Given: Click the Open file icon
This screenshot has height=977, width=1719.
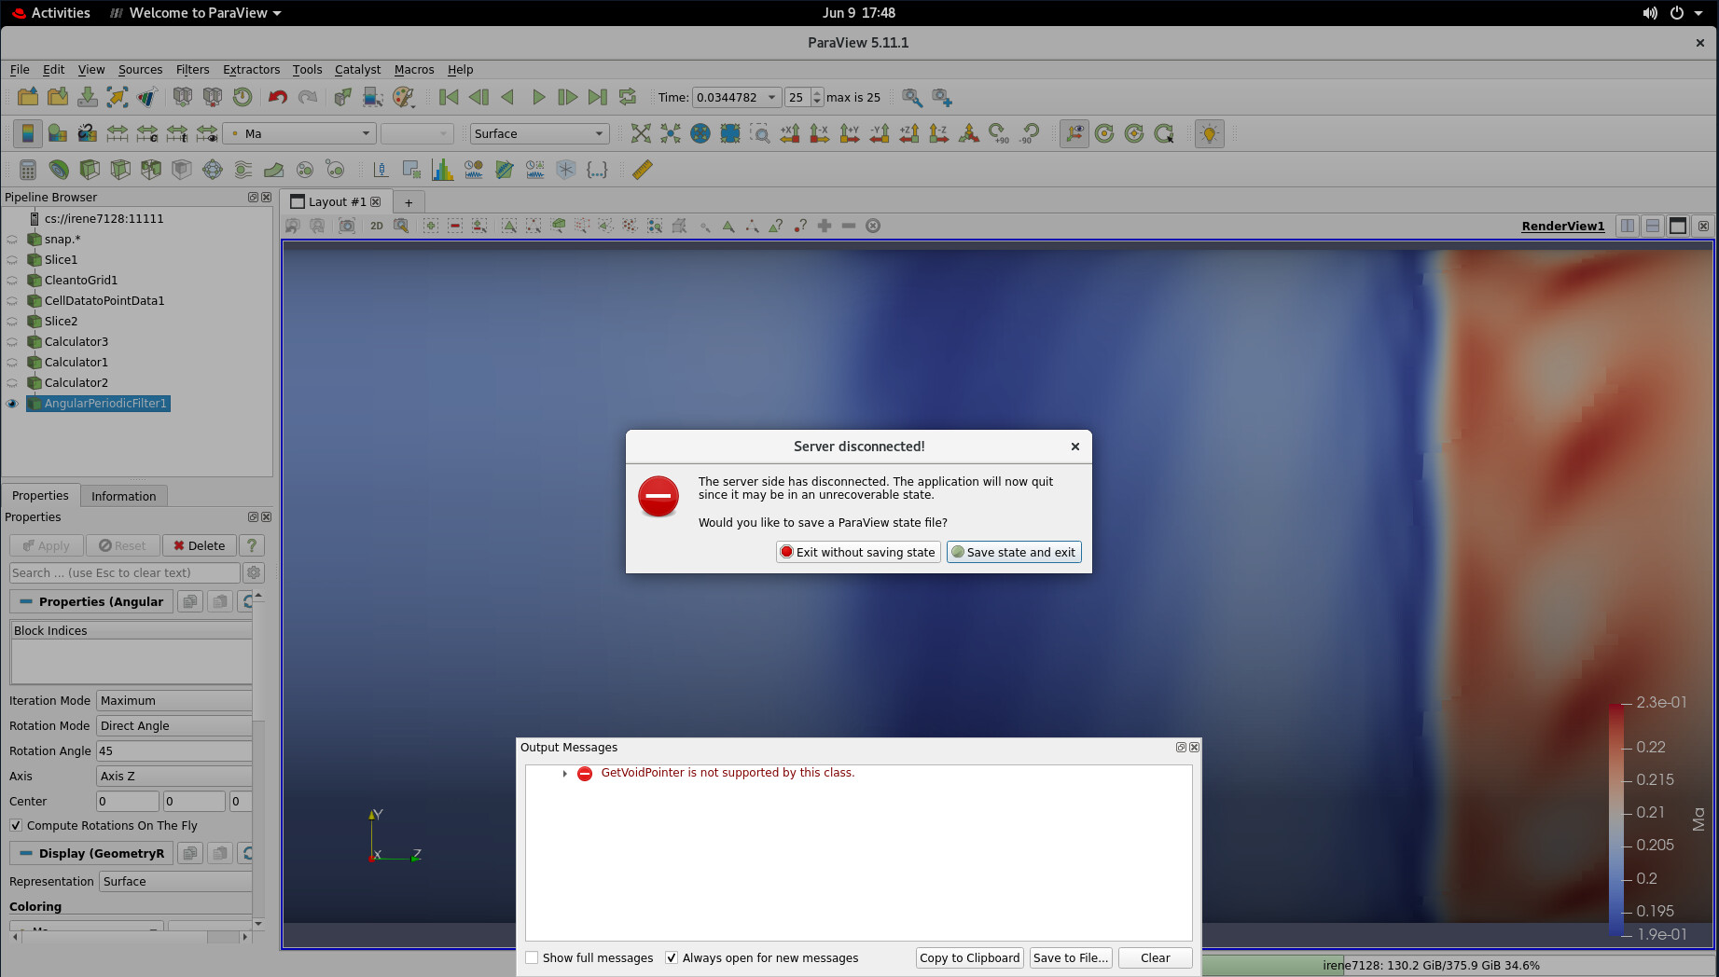Looking at the screenshot, I should click(x=28, y=97).
